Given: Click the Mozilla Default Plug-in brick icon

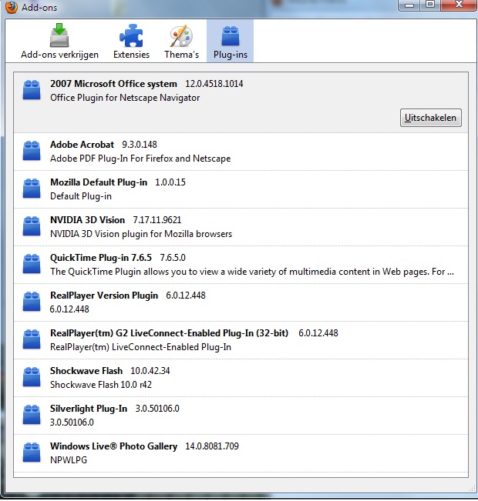Looking at the screenshot, I should click(32, 189).
